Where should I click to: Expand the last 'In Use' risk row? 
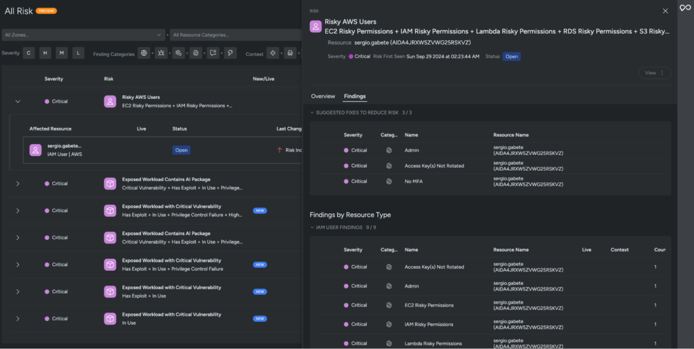18,318
